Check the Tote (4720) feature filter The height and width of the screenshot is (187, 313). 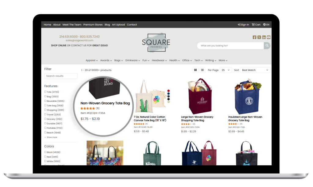[45, 92]
